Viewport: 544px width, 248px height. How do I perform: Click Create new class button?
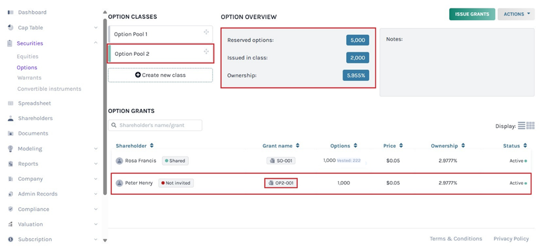(160, 75)
